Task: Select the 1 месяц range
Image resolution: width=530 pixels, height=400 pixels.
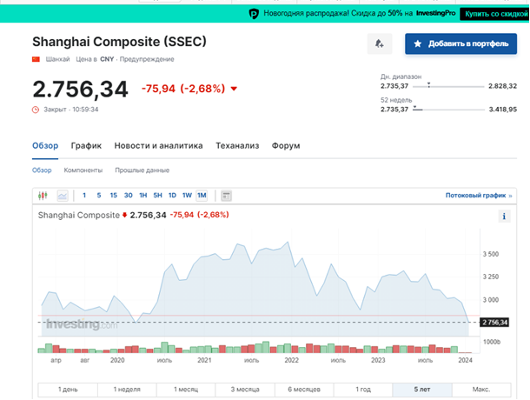Action: (186, 390)
